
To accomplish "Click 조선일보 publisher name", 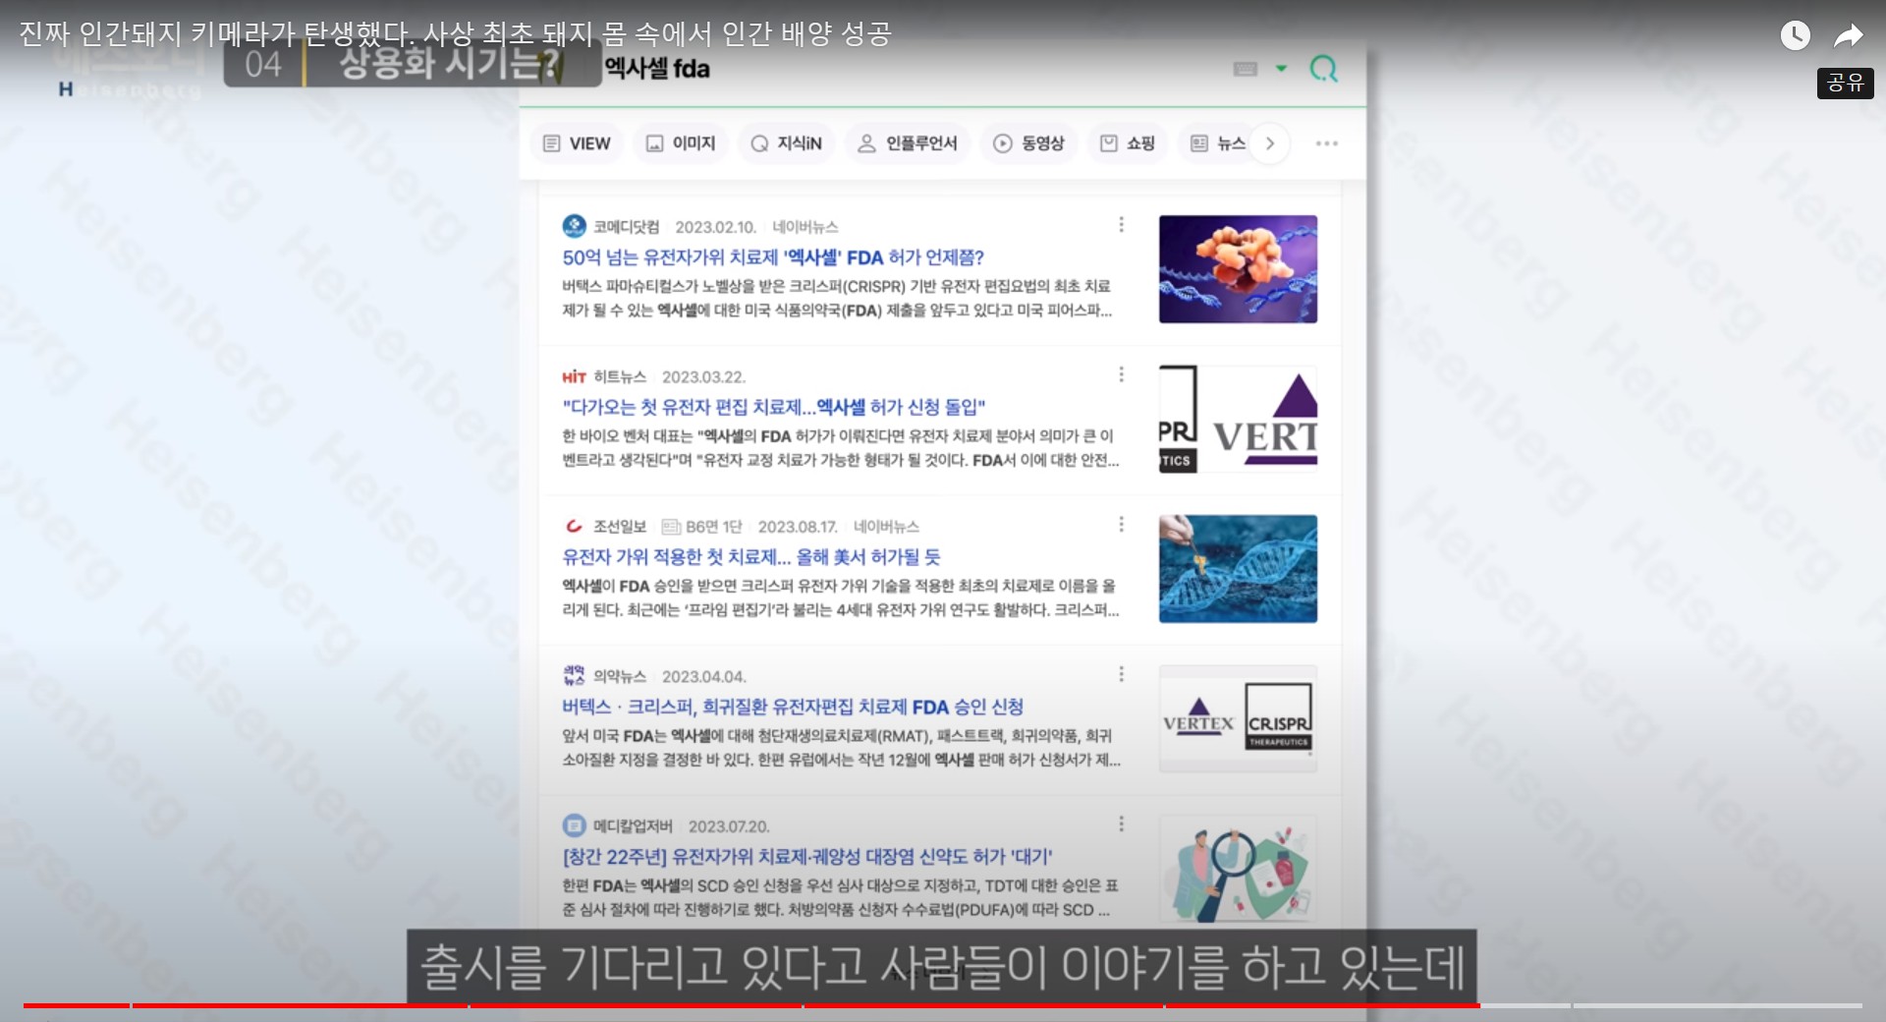I will tap(620, 527).
